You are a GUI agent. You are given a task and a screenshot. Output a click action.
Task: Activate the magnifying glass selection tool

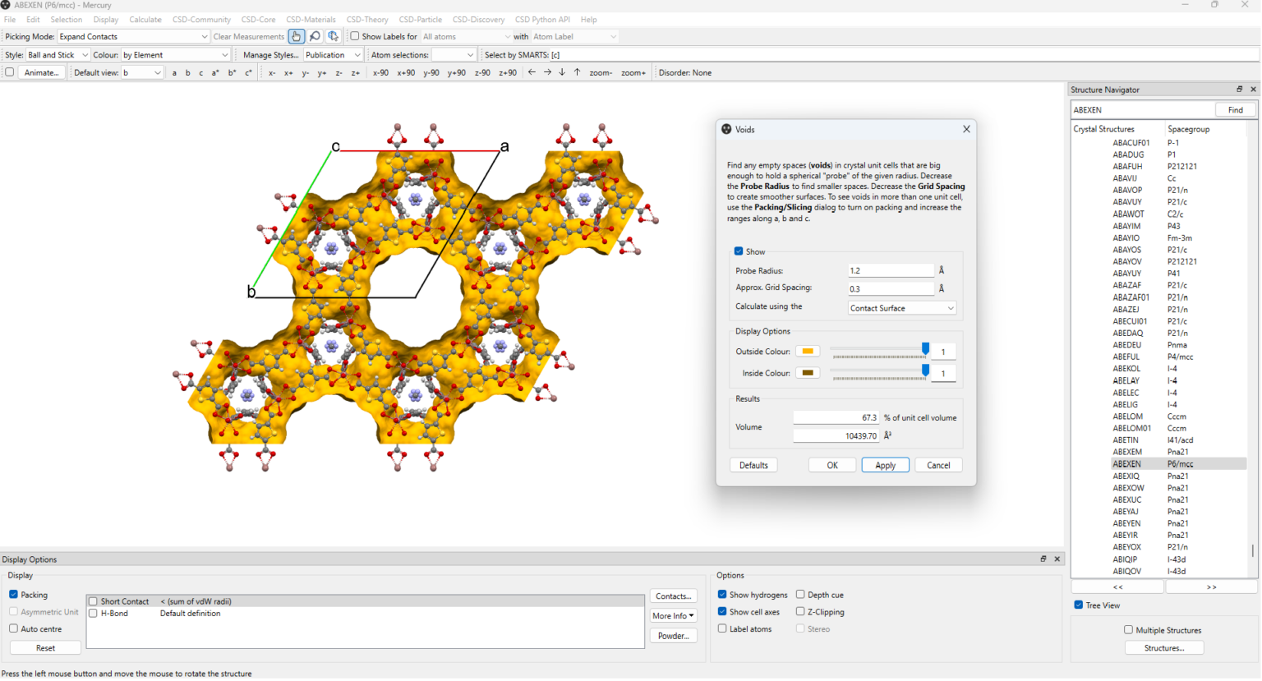315,36
